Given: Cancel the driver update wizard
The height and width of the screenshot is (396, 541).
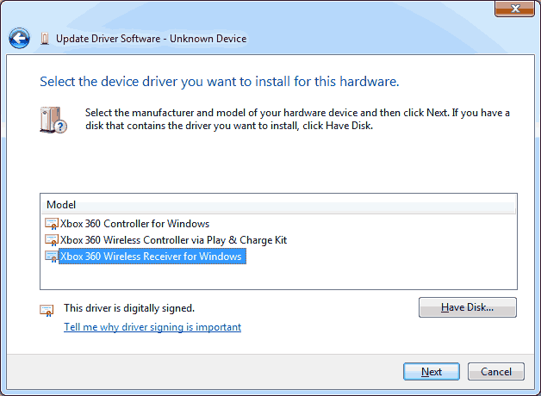Looking at the screenshot, I should tap(496, 372).
